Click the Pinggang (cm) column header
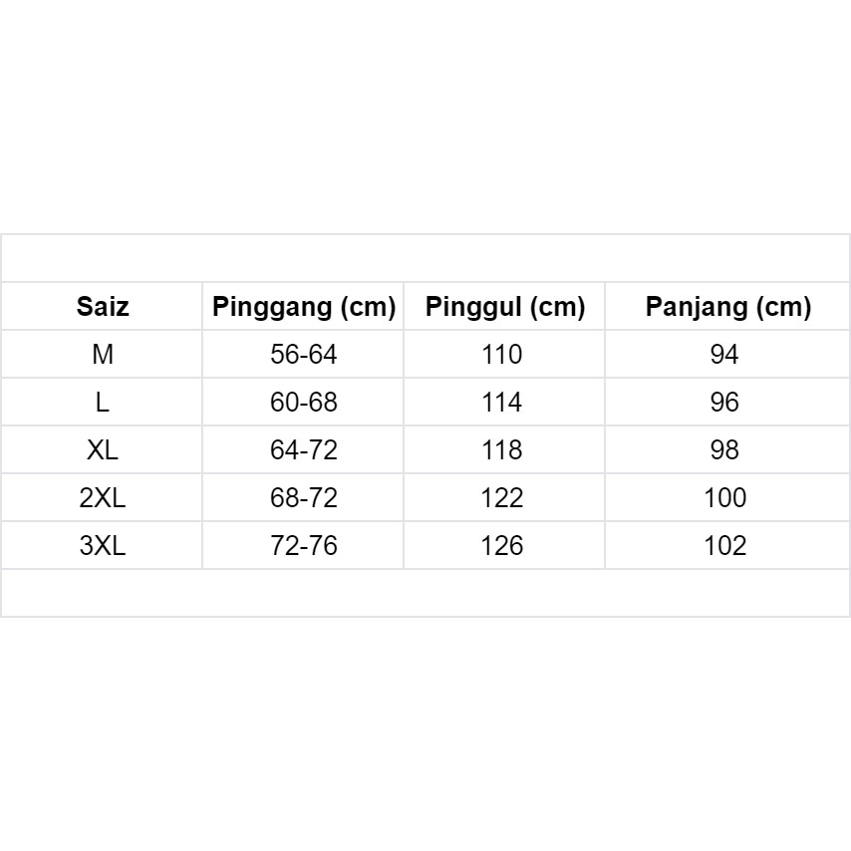The height and width of the screenshot is (851, 851). 304,307
